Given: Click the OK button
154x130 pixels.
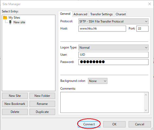Looking at the screenshot, I should coord(114,124).
